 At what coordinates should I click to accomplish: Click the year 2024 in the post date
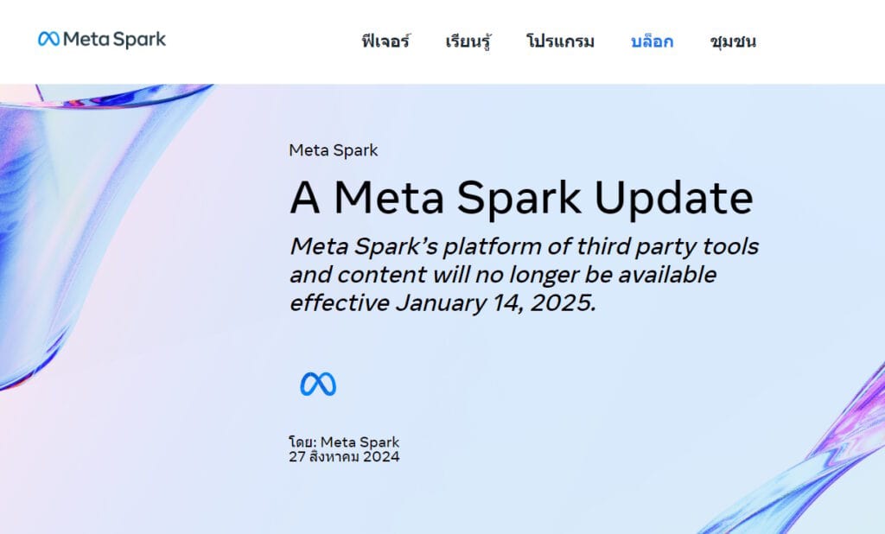[381, 457]
